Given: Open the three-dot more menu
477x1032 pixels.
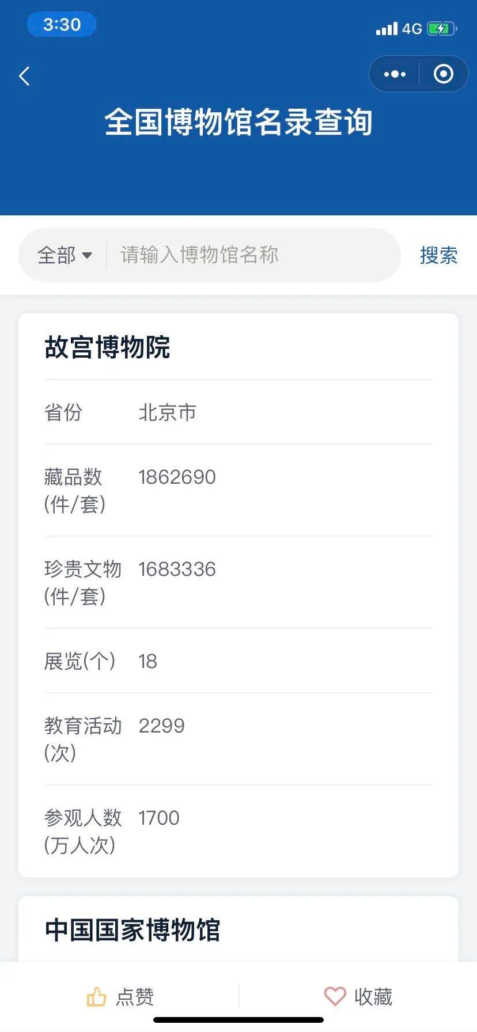Looking at the screenshot, I should coord(395,74).
